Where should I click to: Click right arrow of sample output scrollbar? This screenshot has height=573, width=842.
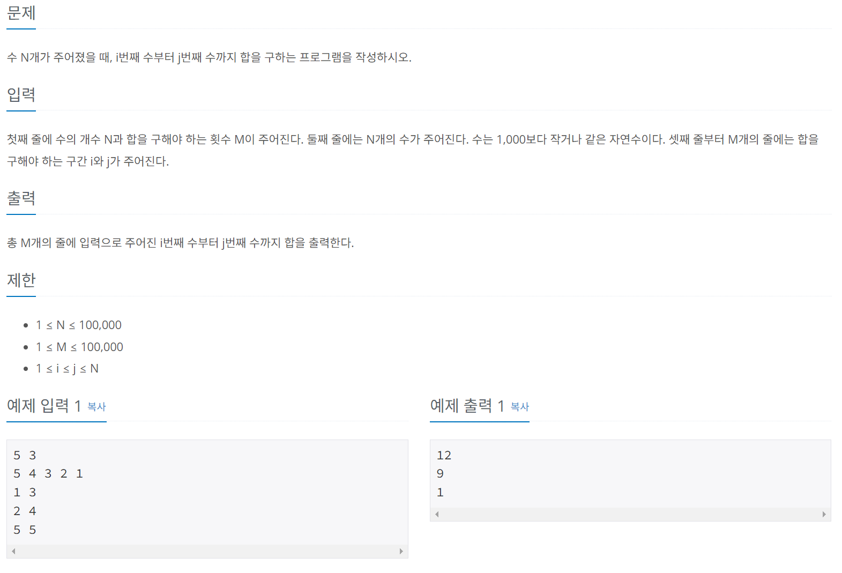click(x=824, y=514)
